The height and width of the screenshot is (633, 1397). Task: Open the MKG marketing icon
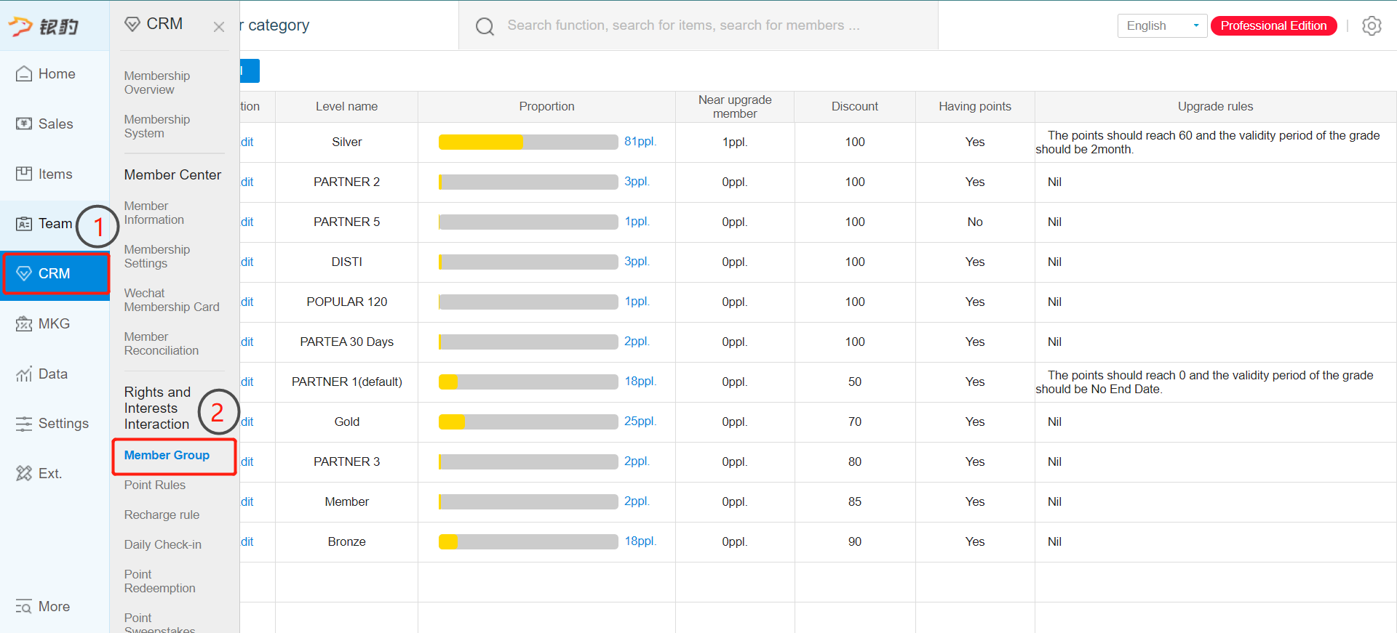(x=24, y=324)
